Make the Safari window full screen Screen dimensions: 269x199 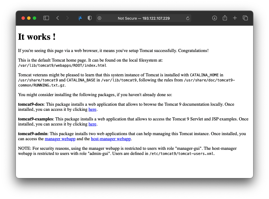click(x=34, y=18)
